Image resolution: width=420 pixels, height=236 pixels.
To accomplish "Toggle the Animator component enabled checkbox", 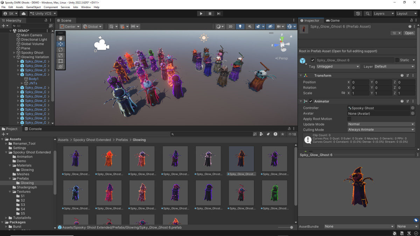I will 311,101.
